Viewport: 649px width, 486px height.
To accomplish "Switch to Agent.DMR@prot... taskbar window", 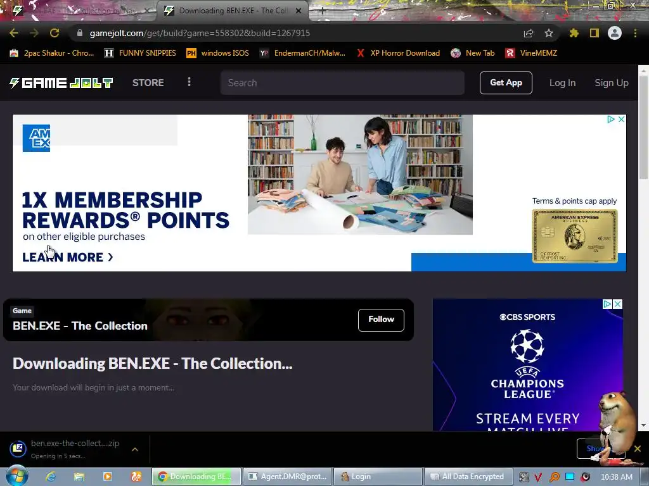I will [288, 477].
